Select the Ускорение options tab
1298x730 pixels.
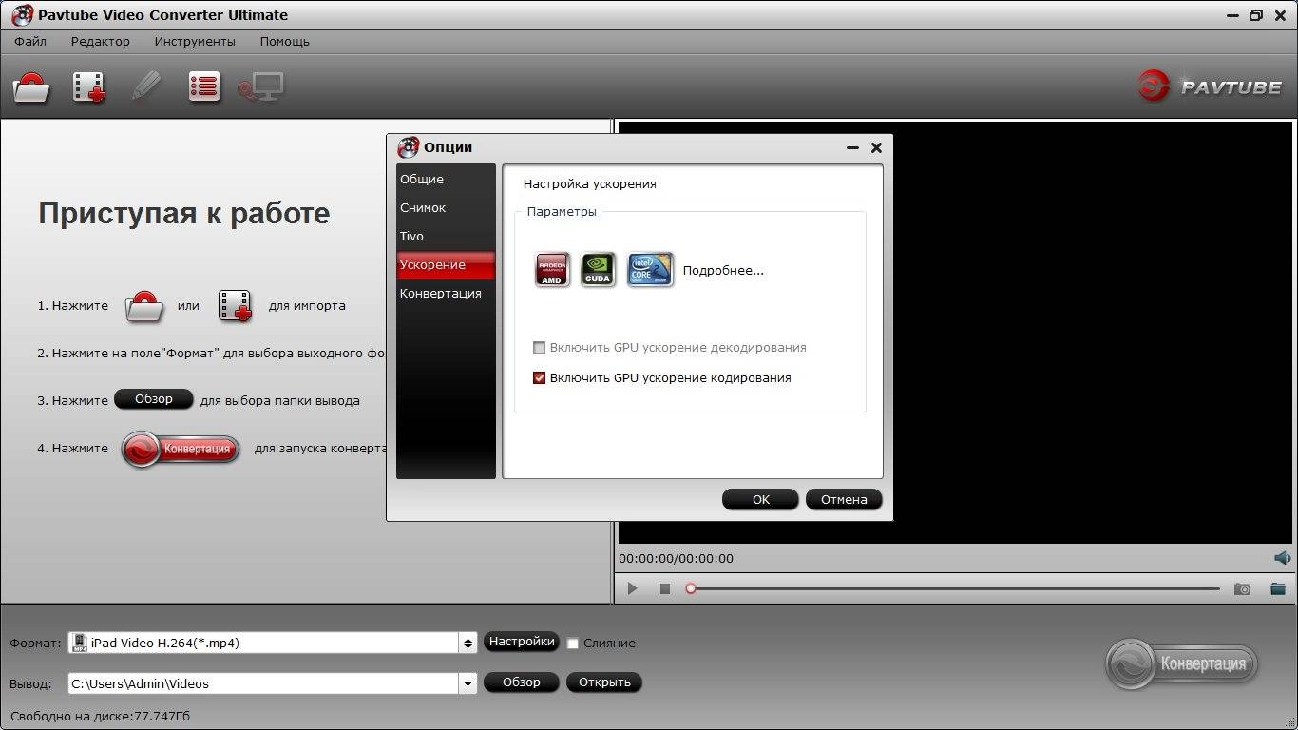(445, 265)
